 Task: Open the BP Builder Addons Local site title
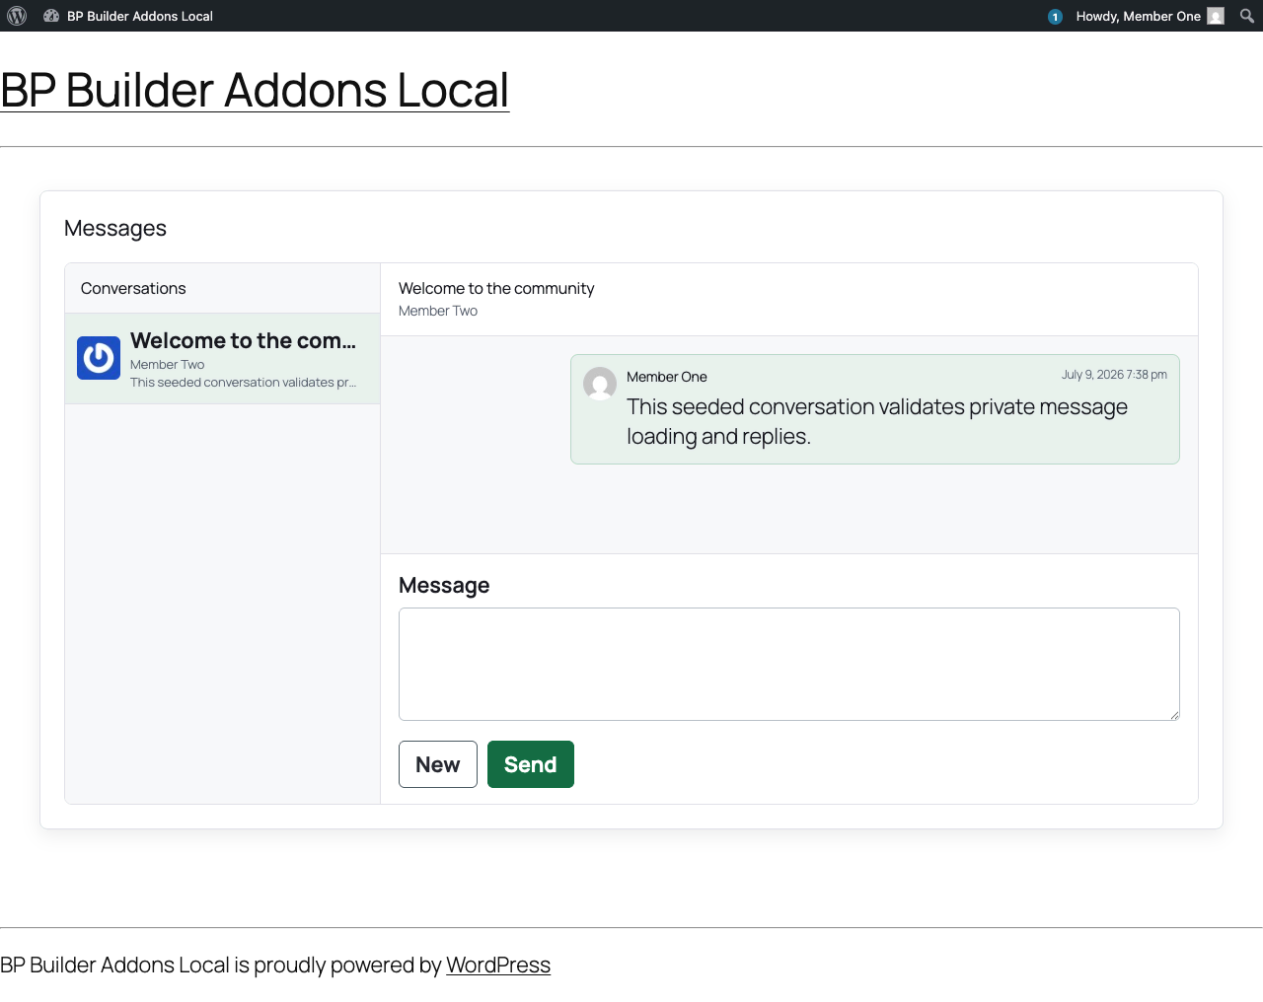click(255, 90)
